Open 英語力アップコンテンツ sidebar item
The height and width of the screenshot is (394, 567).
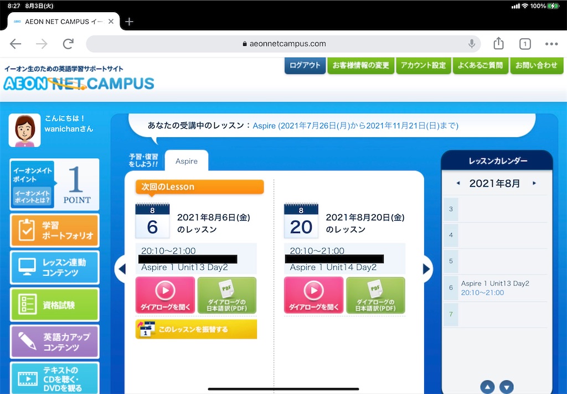55,342
